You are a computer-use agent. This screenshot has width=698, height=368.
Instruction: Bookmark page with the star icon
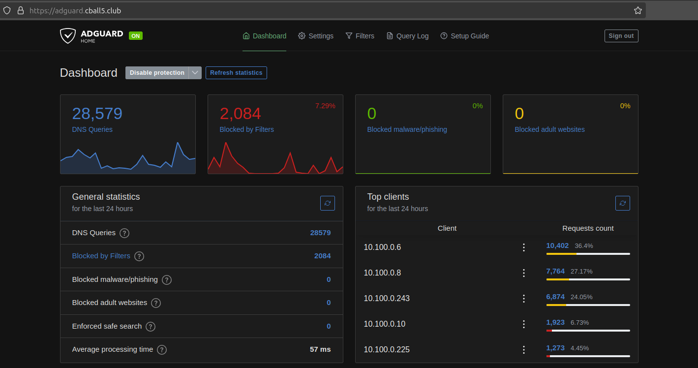(x=638, y=10)
